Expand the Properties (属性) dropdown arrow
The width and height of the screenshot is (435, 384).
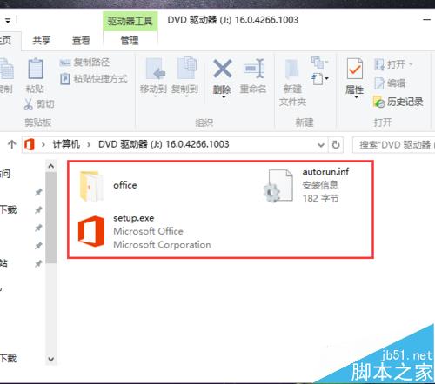pos(356,97)
